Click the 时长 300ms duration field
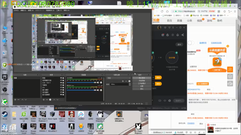 119,84
